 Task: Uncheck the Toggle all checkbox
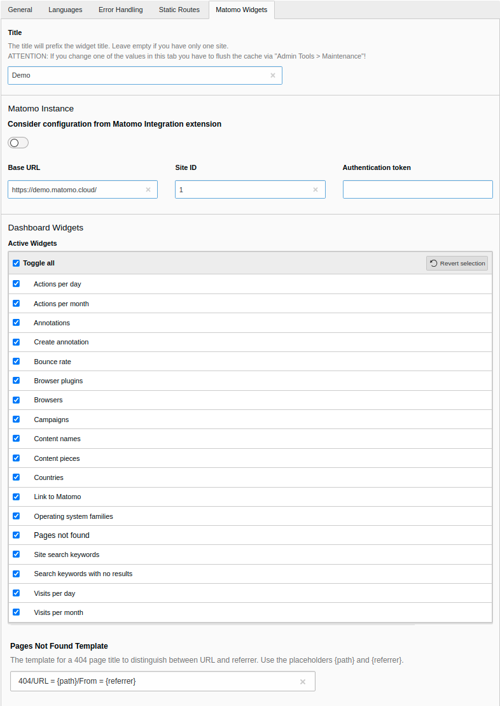click(17, 263)
